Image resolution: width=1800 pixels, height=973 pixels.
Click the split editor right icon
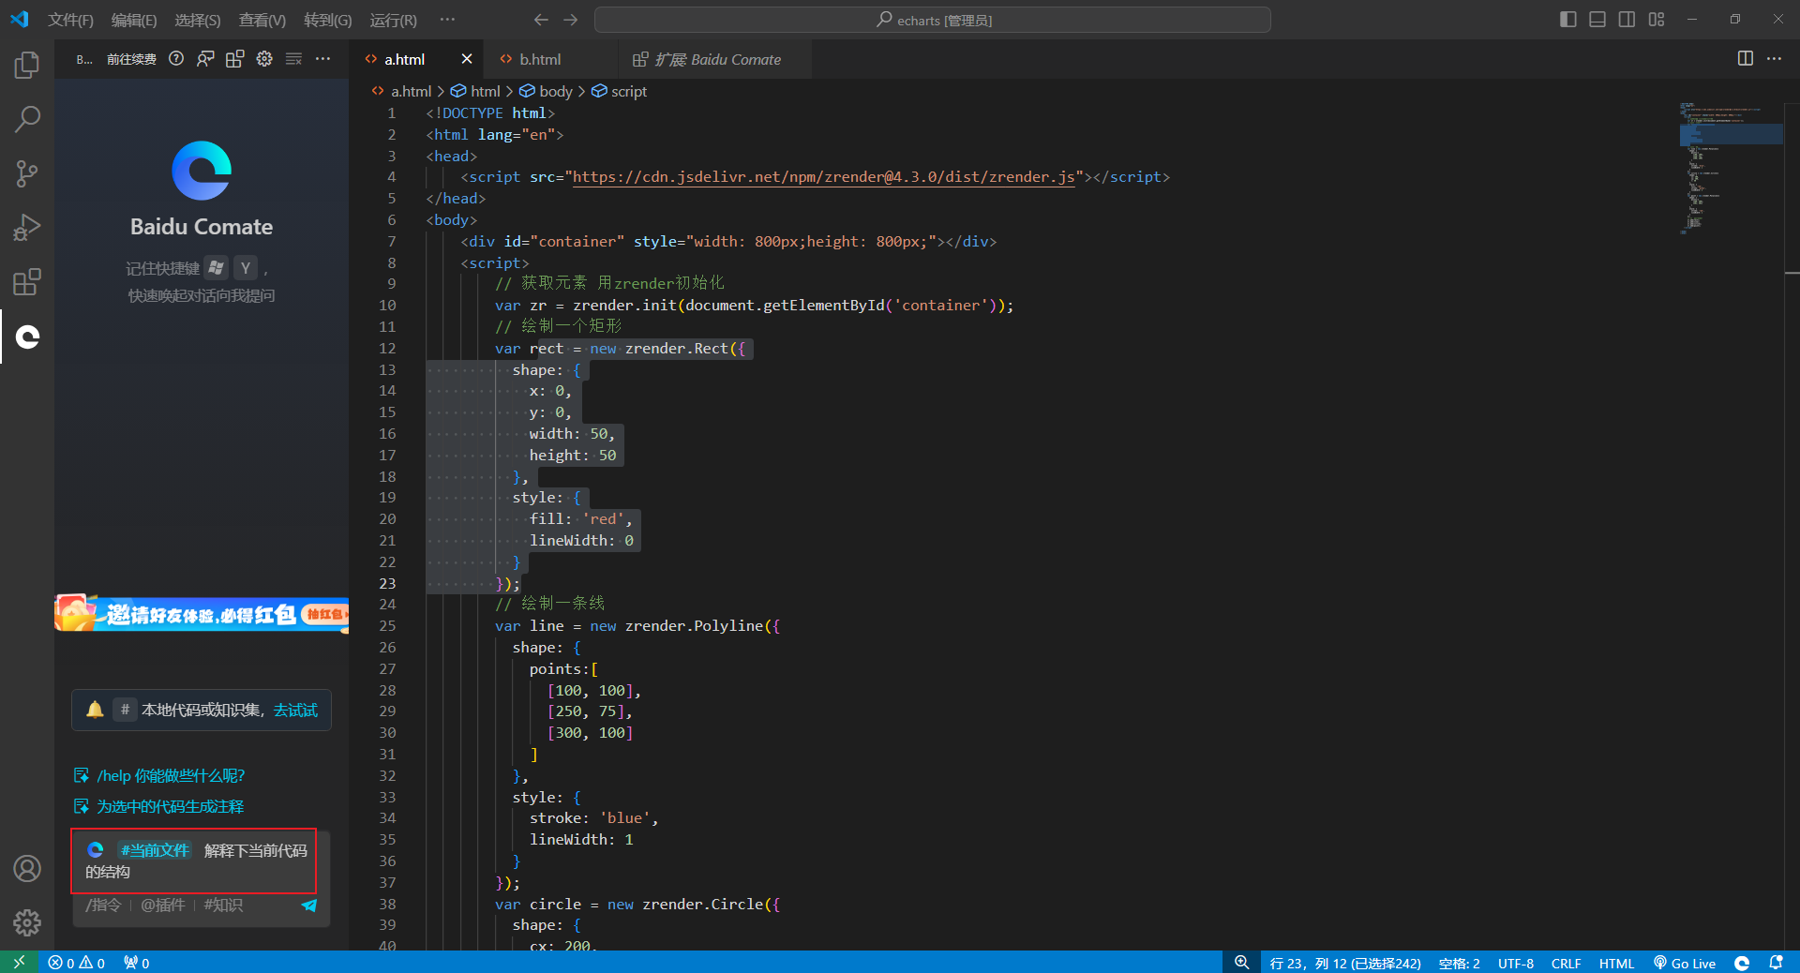(1746, 59)
